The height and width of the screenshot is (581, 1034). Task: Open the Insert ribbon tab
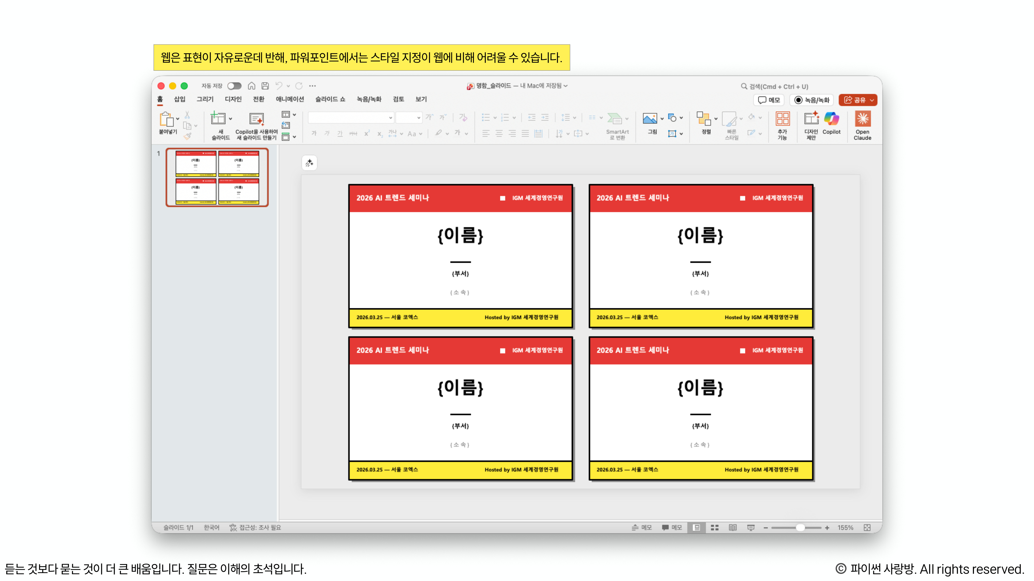179,99
